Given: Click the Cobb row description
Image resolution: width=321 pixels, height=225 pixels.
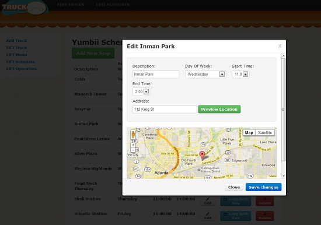Looking at the screenshot, I should click(79, 79).
